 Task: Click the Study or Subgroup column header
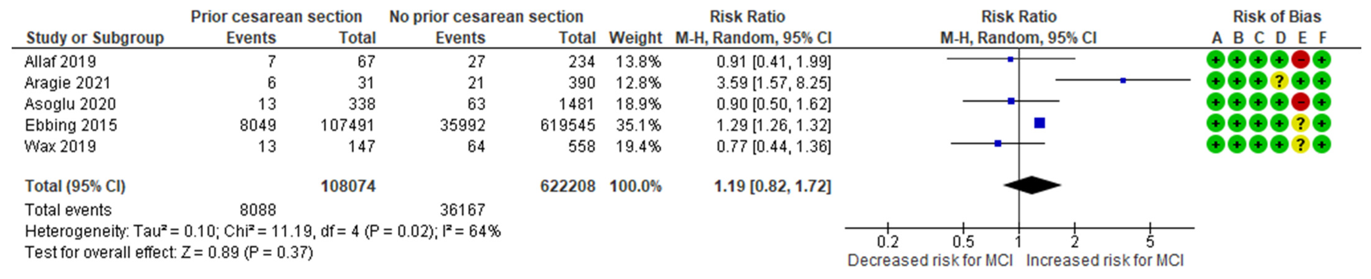[x=95, y=38]
